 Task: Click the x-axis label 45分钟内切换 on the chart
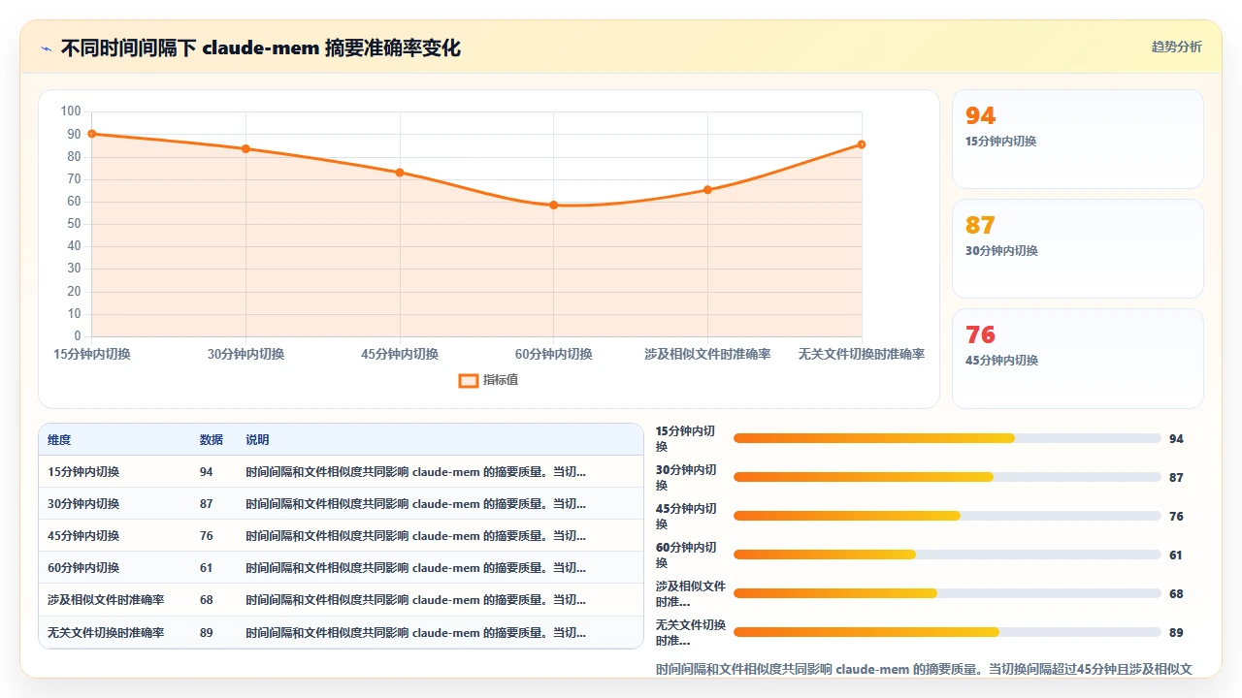pos(400,355)
